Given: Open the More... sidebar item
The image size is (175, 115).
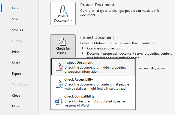Looking at the screenshot, I should point(17,106).
